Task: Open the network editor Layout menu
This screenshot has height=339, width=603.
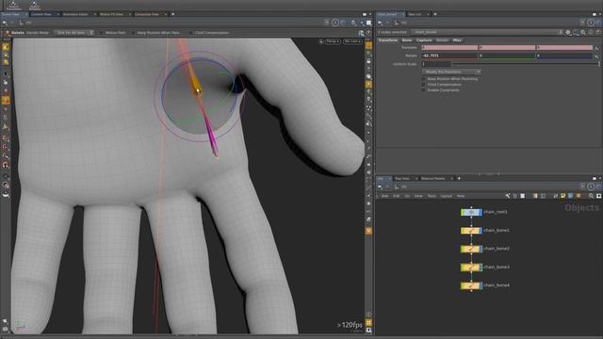Action: click(446, 196)
